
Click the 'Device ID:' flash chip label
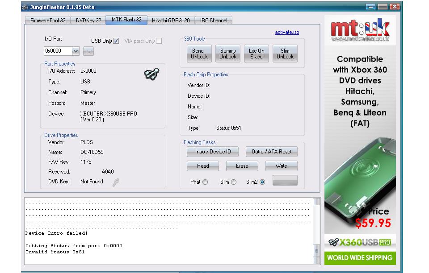[x=199, y=96]
